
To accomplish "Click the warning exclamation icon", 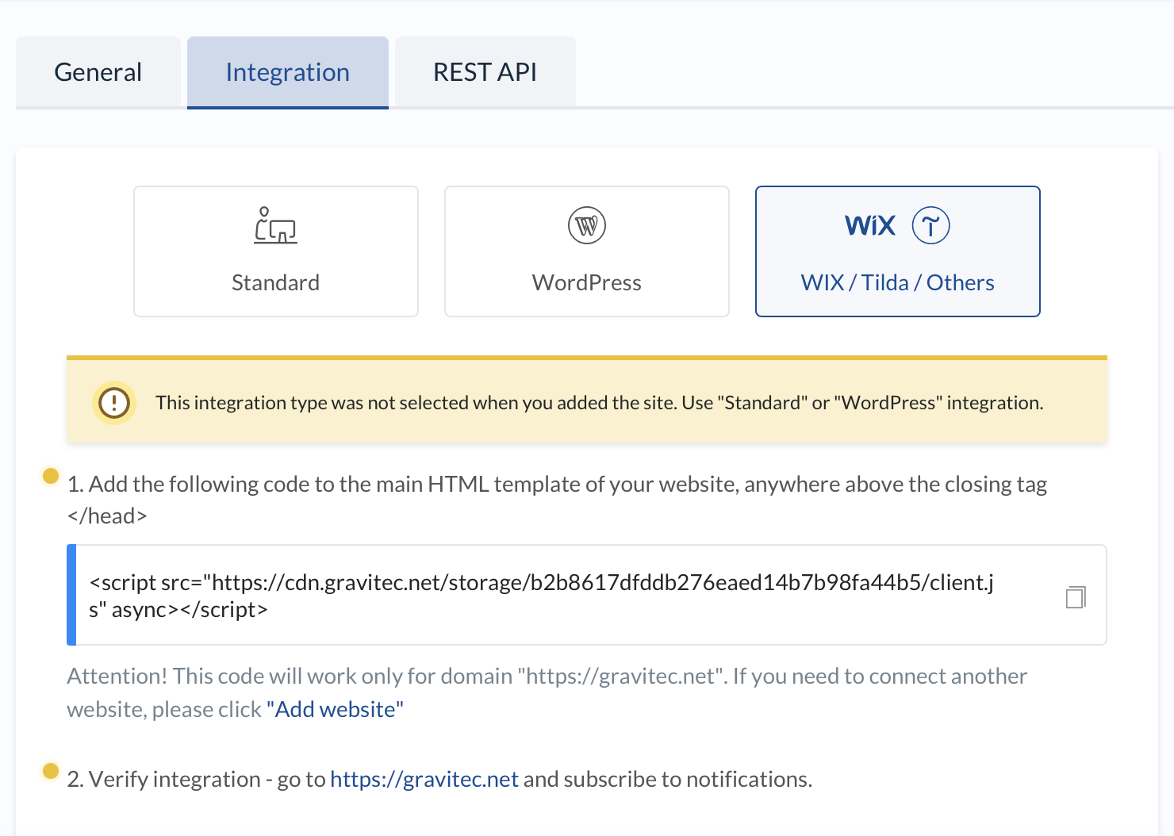I will 114,402.
